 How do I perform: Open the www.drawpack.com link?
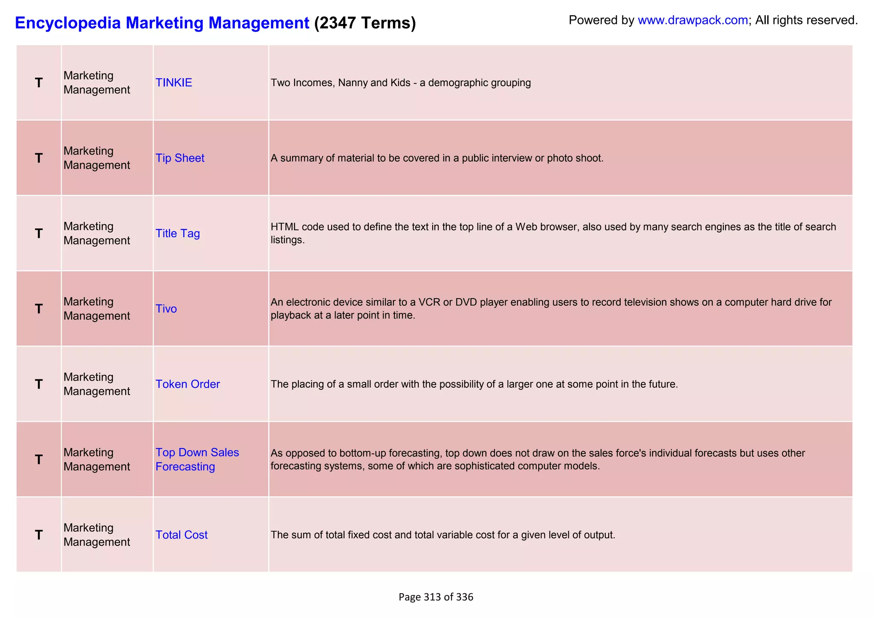(693, 20)
